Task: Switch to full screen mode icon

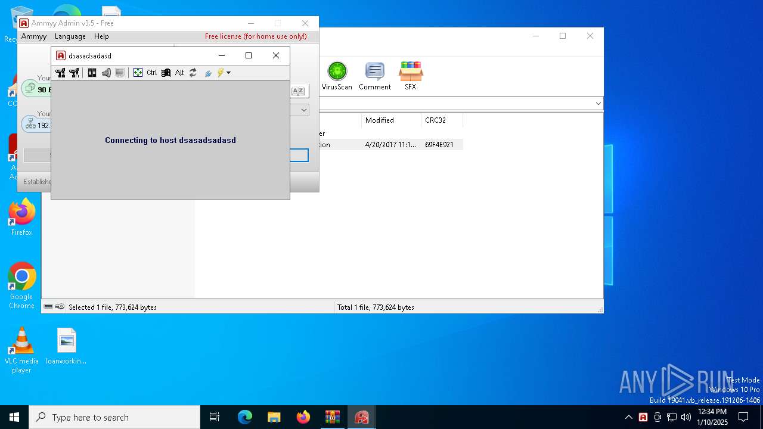Action: tap(138, 73)
